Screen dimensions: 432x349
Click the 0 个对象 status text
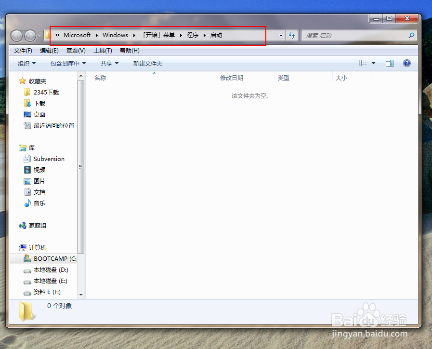[60, 306]
